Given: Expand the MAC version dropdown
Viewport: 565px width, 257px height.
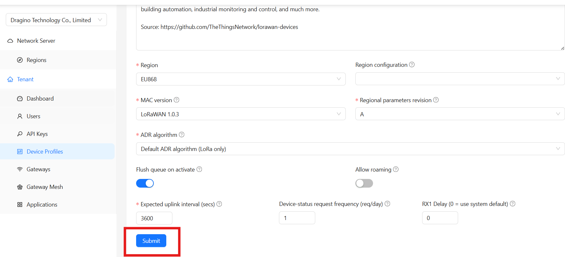Looking at the screenshot, I should tap(241, 114).
